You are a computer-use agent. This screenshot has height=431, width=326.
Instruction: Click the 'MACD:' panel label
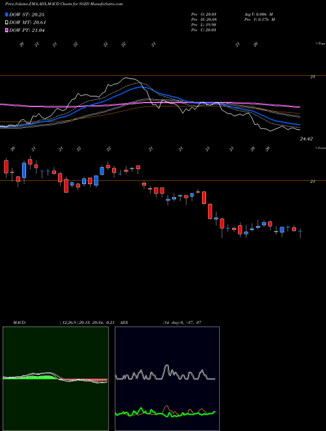pos(20,323)
